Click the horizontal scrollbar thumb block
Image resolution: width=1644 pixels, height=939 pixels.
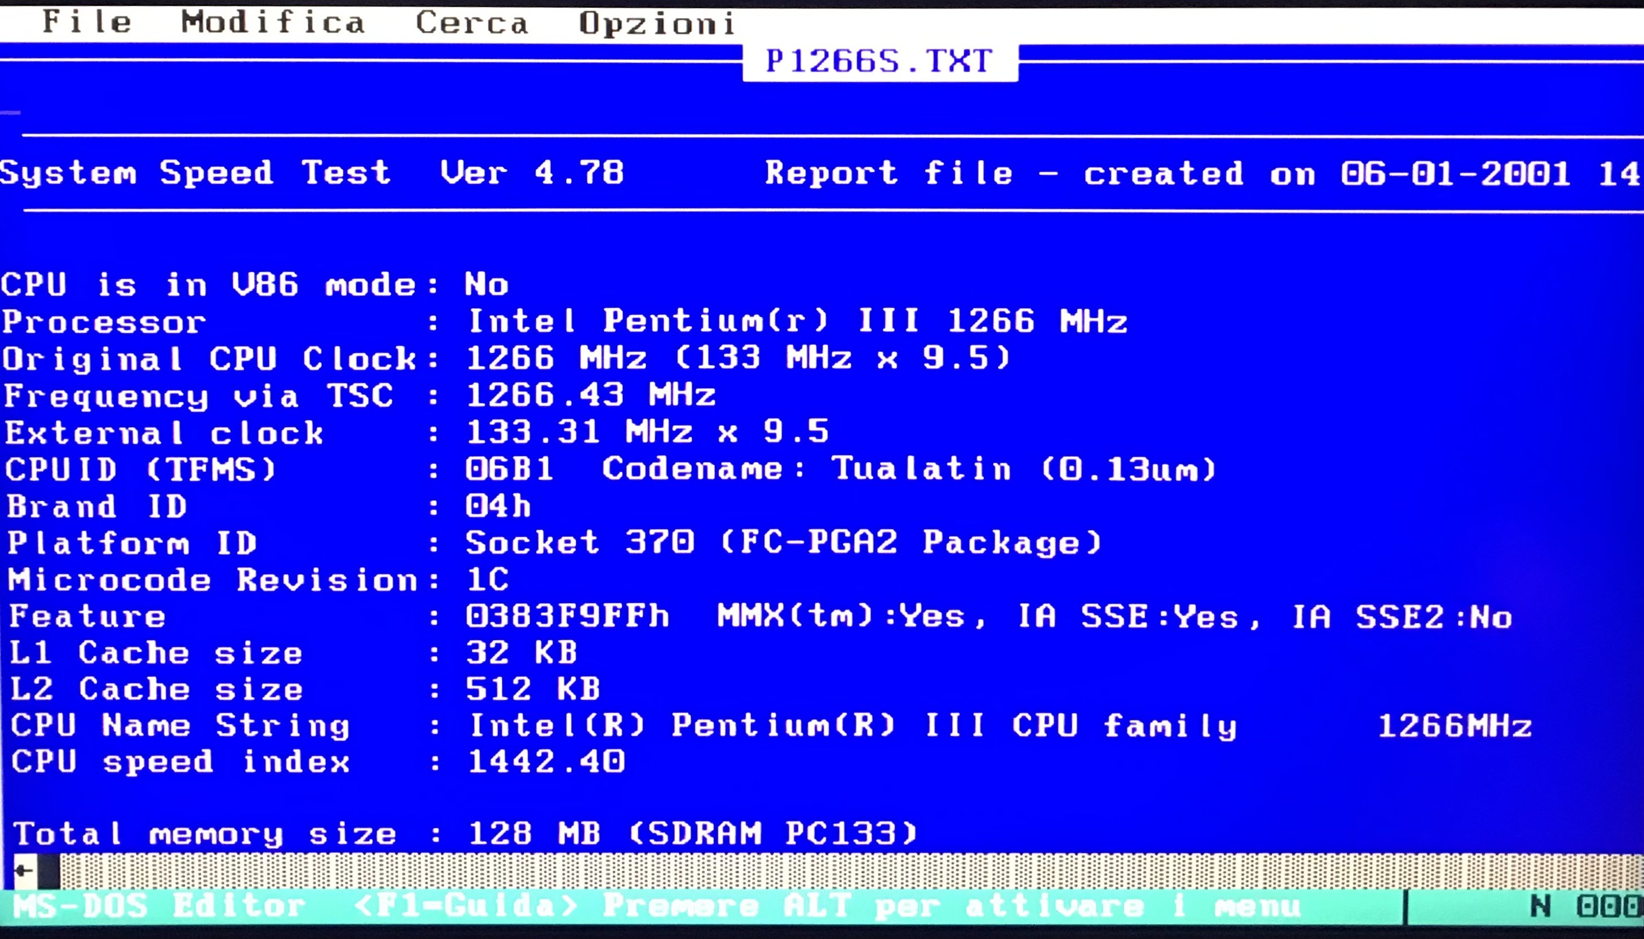tap(48, 871)
